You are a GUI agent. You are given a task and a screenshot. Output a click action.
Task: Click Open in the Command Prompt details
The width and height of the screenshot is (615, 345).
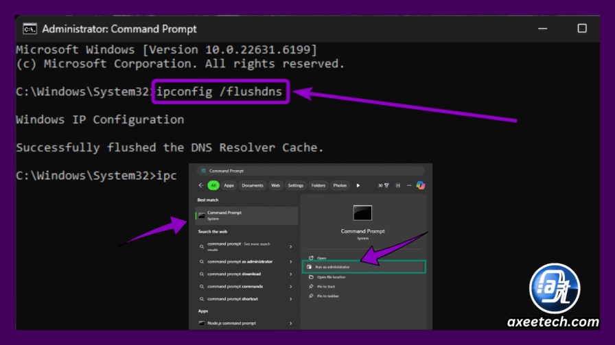click(318, 258)
